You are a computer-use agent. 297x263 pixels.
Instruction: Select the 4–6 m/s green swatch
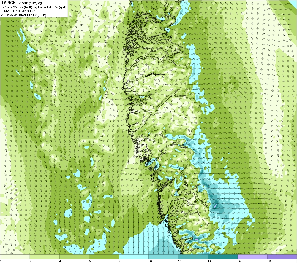point(74,256)
